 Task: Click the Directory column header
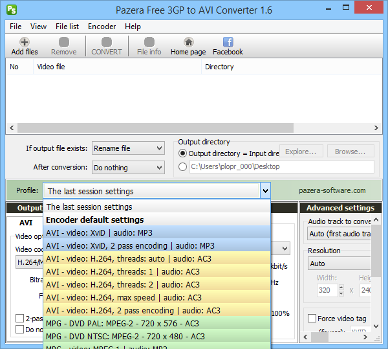tap(292, 67)
